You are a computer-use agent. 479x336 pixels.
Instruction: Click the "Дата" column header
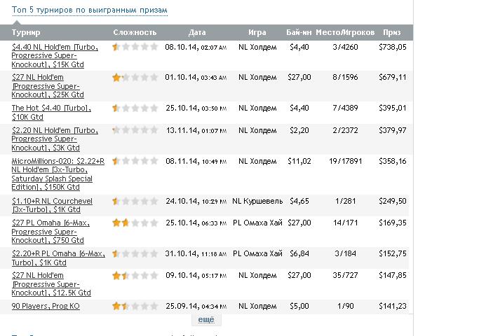click(197, 33)
